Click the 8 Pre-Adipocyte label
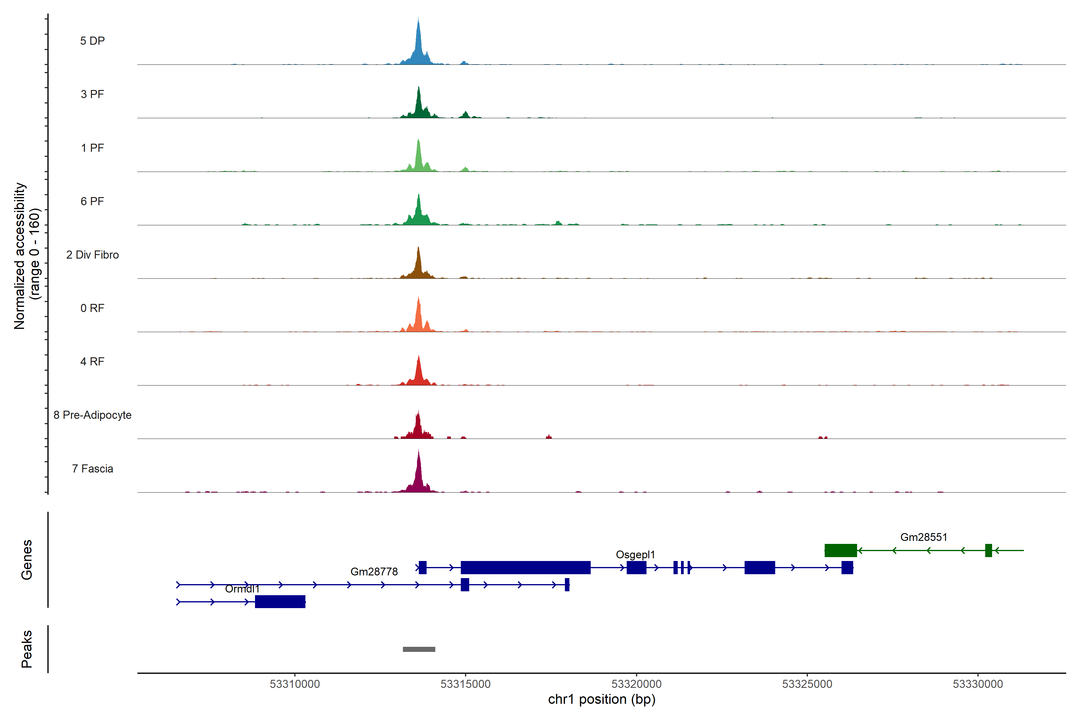The height and width of the screenshot is (720, 1080). (92, 415)
